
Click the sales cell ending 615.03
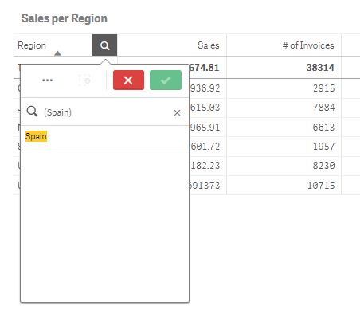[205, 108]
